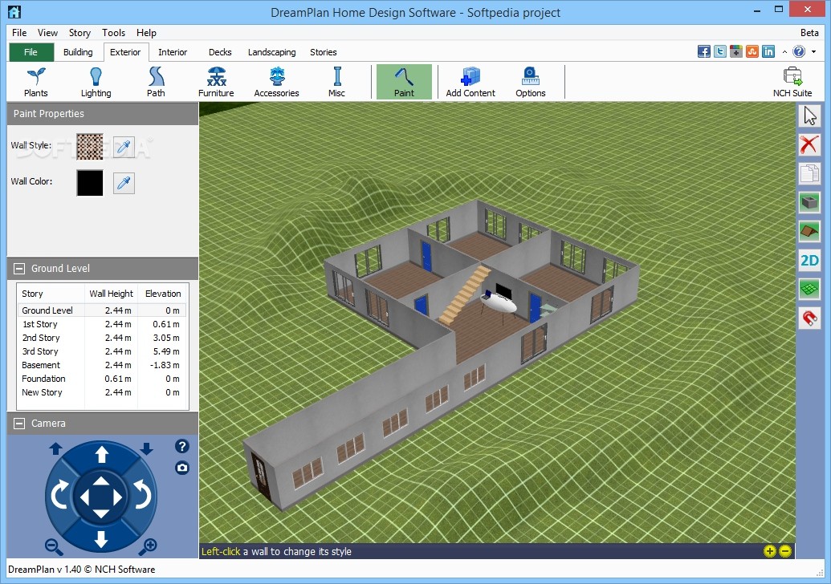Select the Lighting tool
The image size is (831, 584).
click(96, 82)
